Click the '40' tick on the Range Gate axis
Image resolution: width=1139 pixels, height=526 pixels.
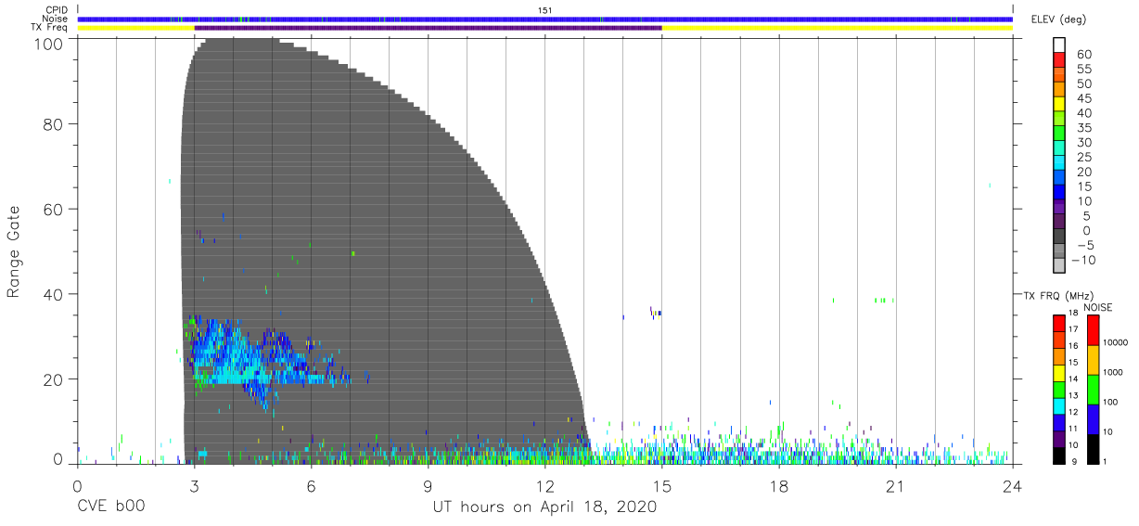[x=53, y=294]
